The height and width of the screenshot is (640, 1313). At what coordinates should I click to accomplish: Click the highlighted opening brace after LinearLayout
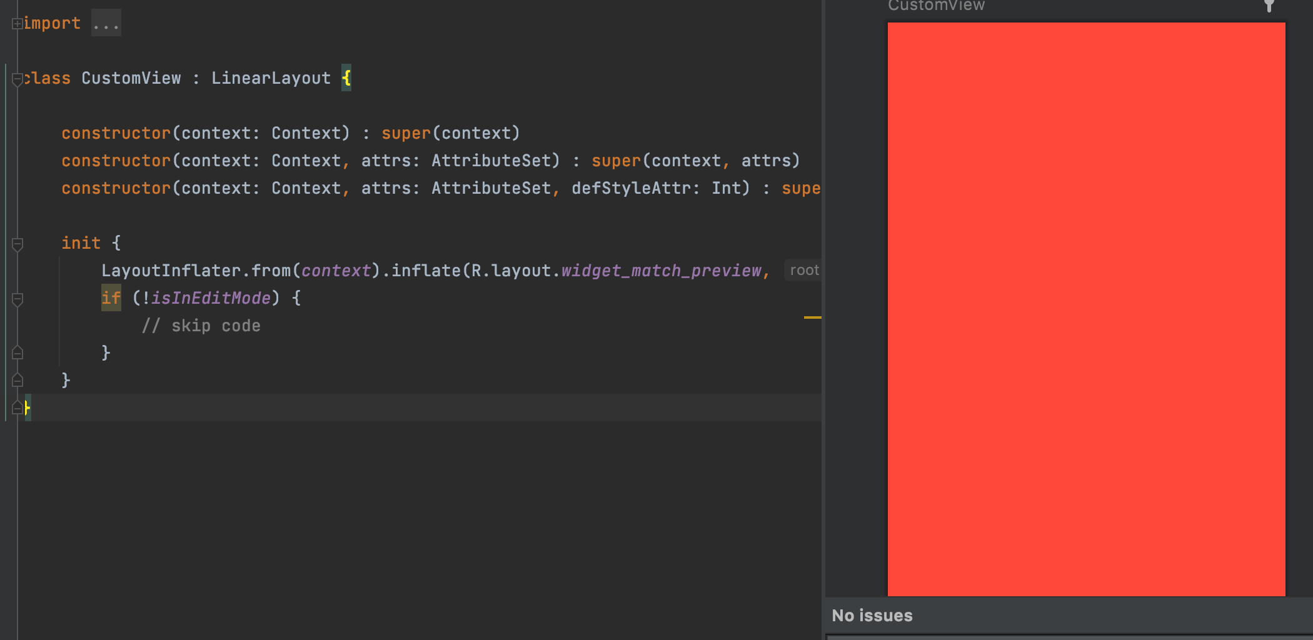346,78
